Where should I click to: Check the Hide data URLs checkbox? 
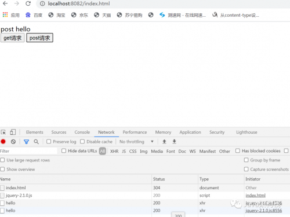tap(64, 151)
